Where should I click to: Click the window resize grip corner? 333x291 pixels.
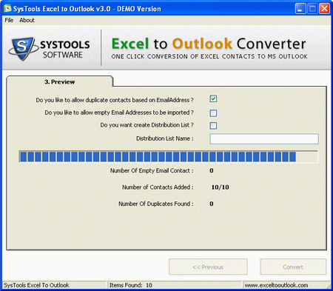(x=329, y=287)
